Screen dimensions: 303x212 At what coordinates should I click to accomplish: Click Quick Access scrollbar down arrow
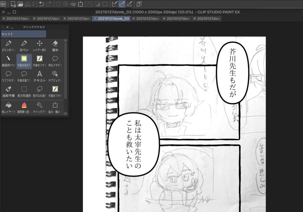(x=66, y=113)
